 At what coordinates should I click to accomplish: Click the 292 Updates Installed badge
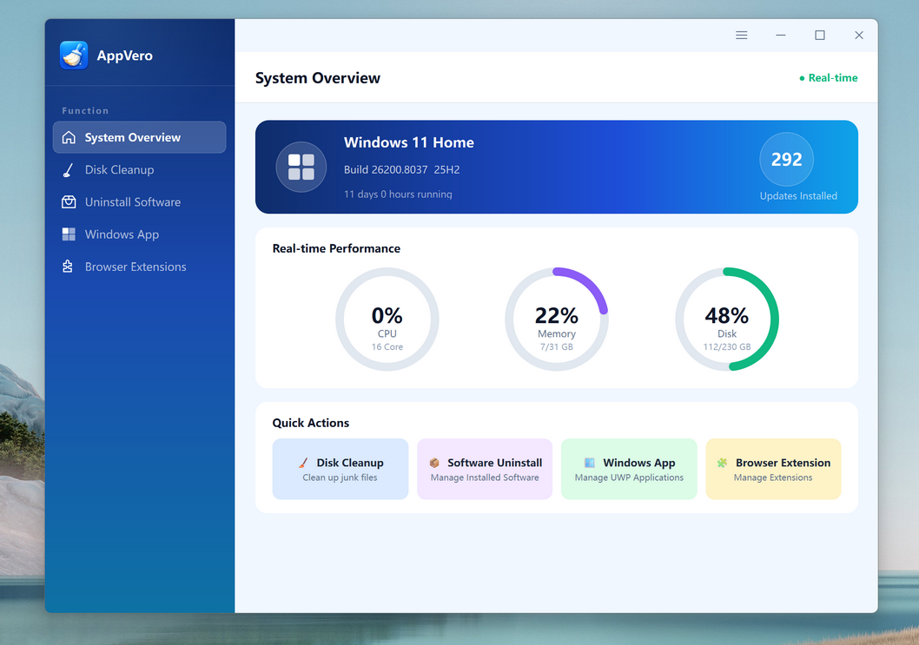click(786, 161)
